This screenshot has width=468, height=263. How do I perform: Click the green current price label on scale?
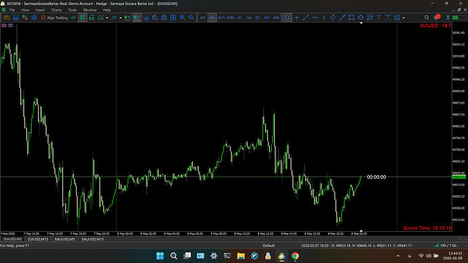click(459, 177)
